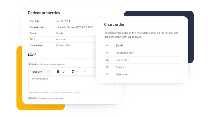Click the drag handle next to Analysis
Screen dimensions: 208x117
tap(107, 67)
